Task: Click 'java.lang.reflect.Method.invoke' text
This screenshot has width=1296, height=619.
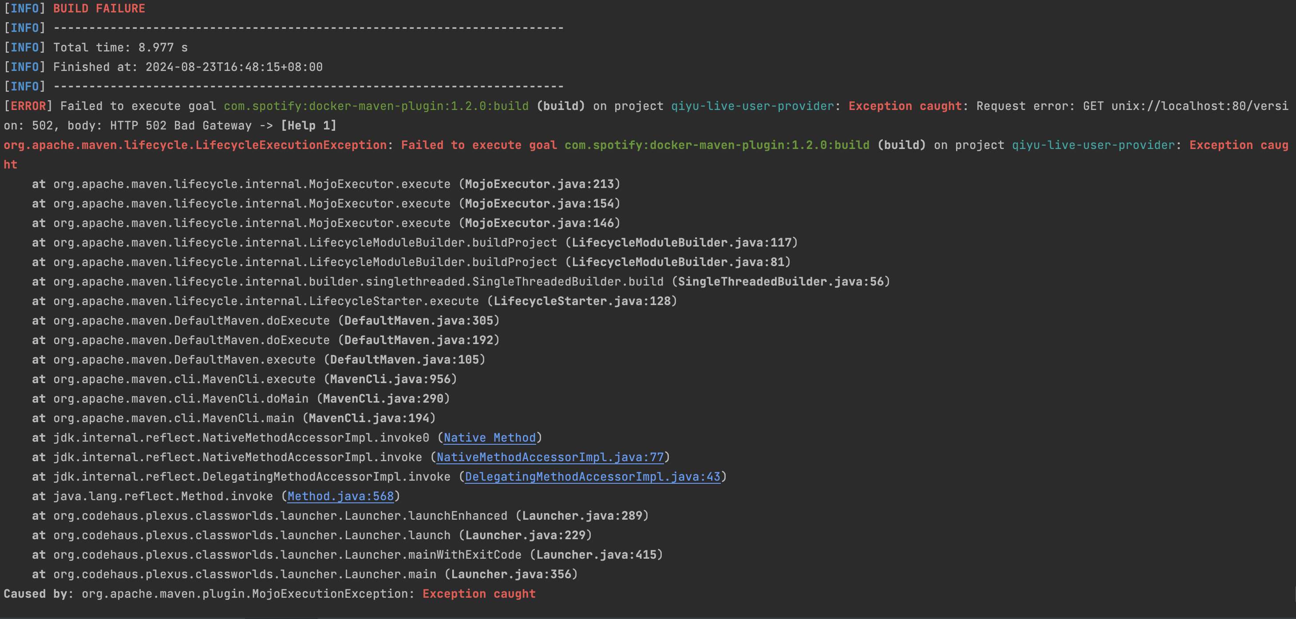Action: [x=163, y=497]
